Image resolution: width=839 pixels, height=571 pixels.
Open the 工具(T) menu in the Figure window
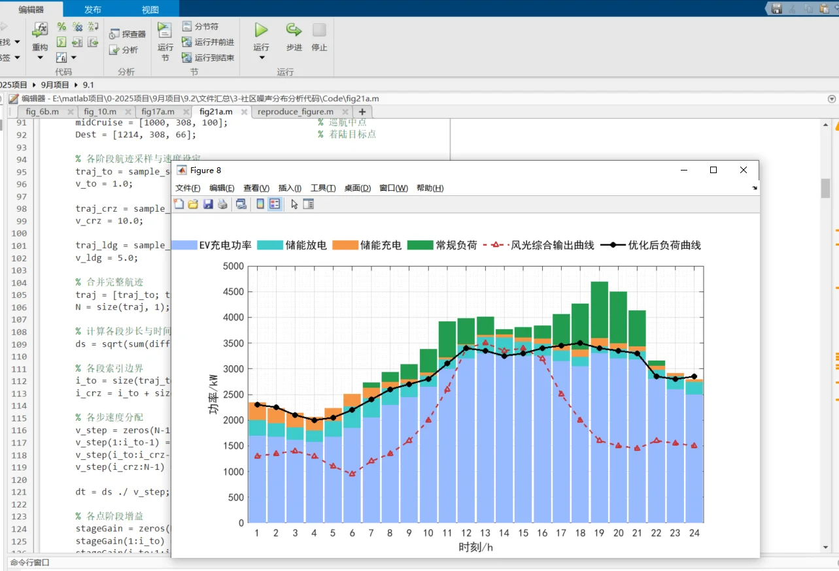click(x=323, y=188)
